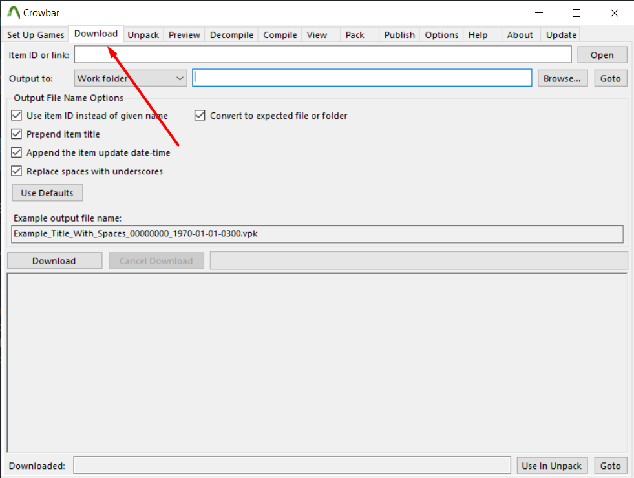Click the Downloaded file path field

(292, 465)
